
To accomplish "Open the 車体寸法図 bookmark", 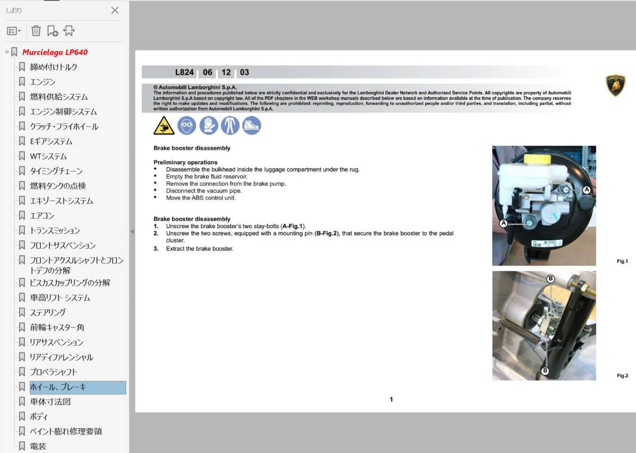I will click(x=50, y=402).
